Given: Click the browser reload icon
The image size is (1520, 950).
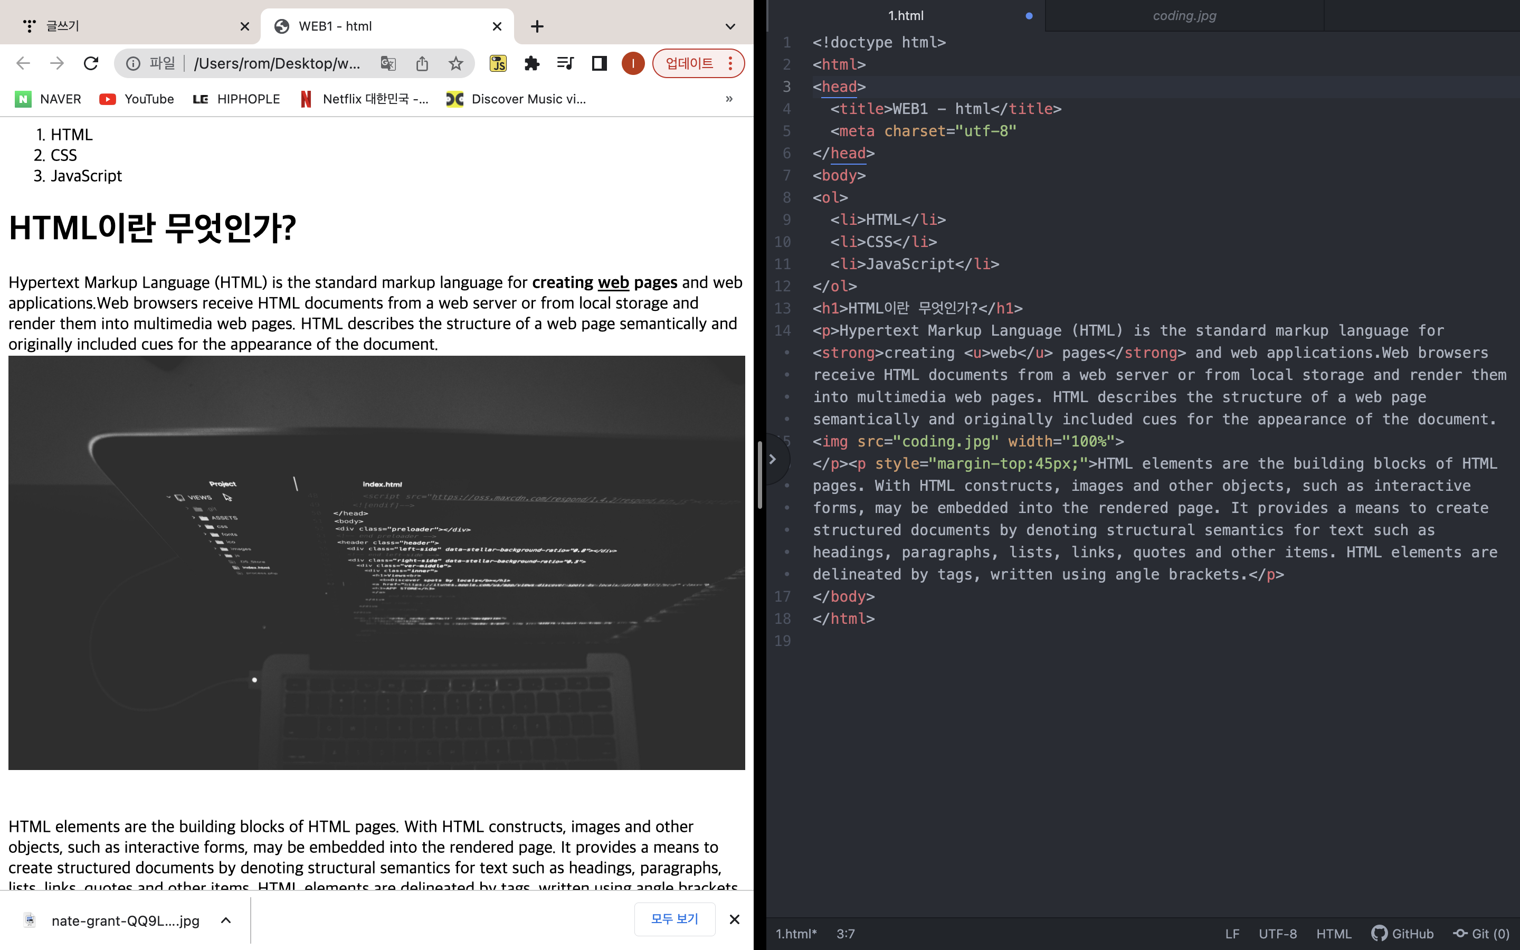Looking at the screenshot, I should [x=91, y=63].
